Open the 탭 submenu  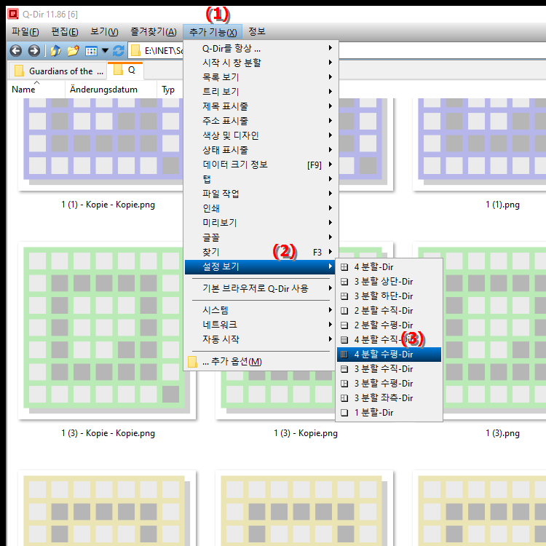pos(261,179)
